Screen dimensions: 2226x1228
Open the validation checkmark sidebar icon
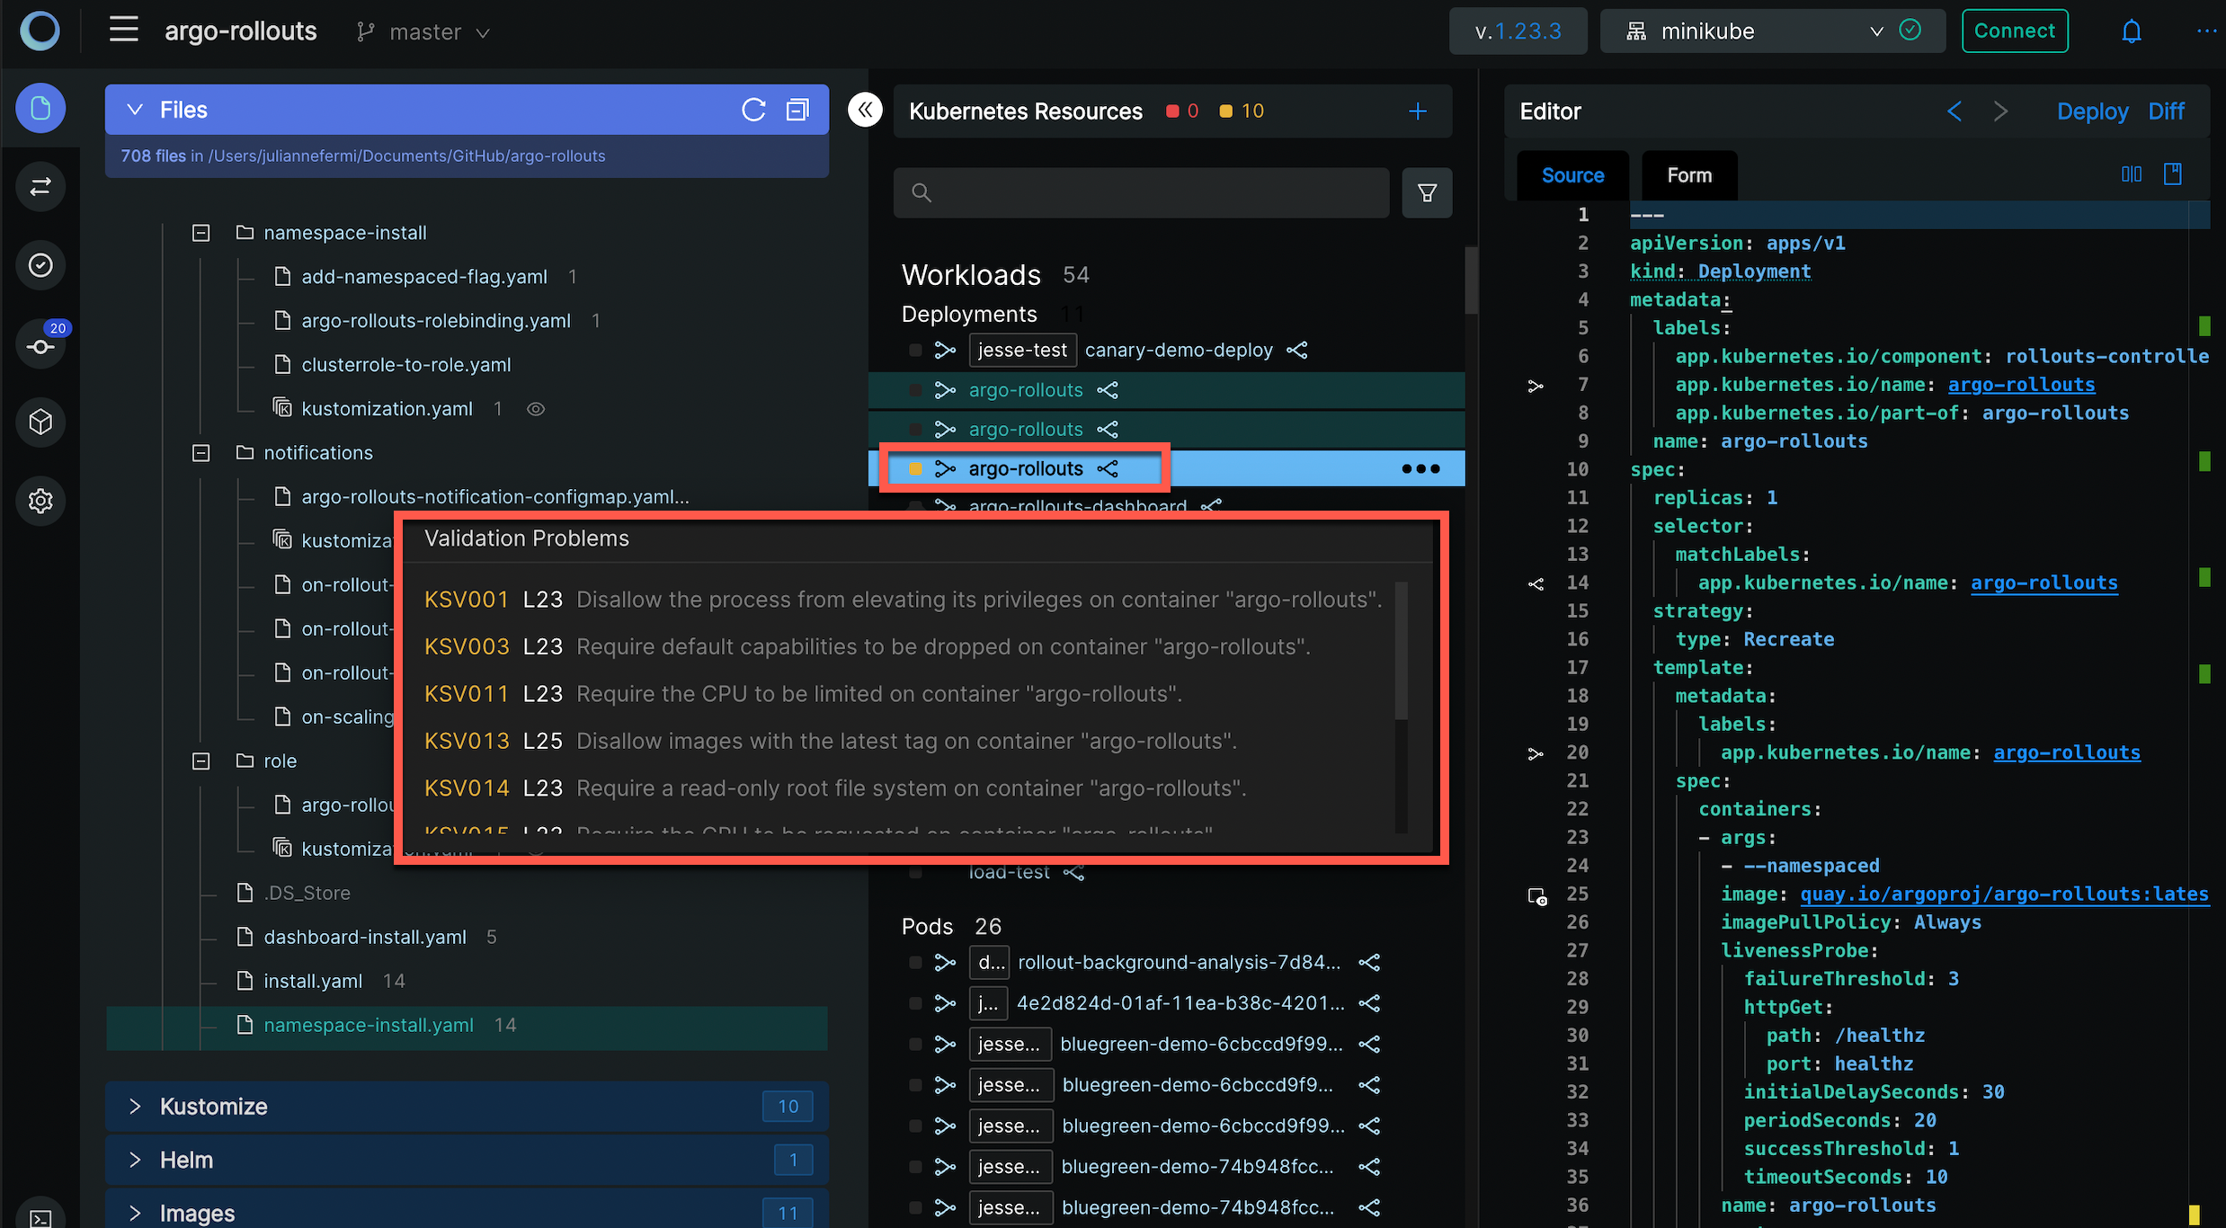(x=40, y=265)
